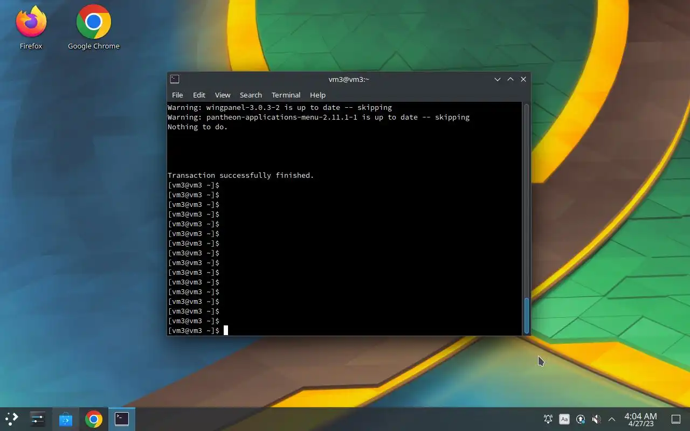Image resolution: width=690 pixels, height=431 pixels.
Task: Select the terminal task in the taskbar
Action: pyautogui.click(x=122, y=419)
